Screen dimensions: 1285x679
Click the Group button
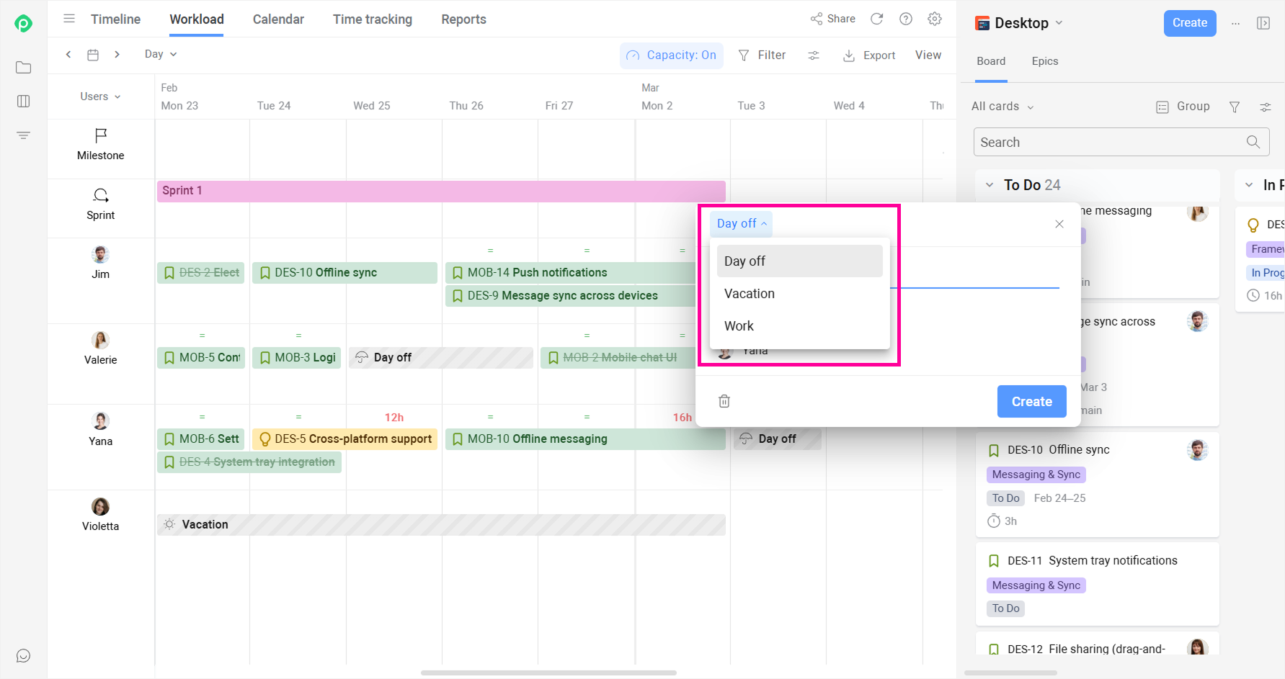(x=1183, y=107)
